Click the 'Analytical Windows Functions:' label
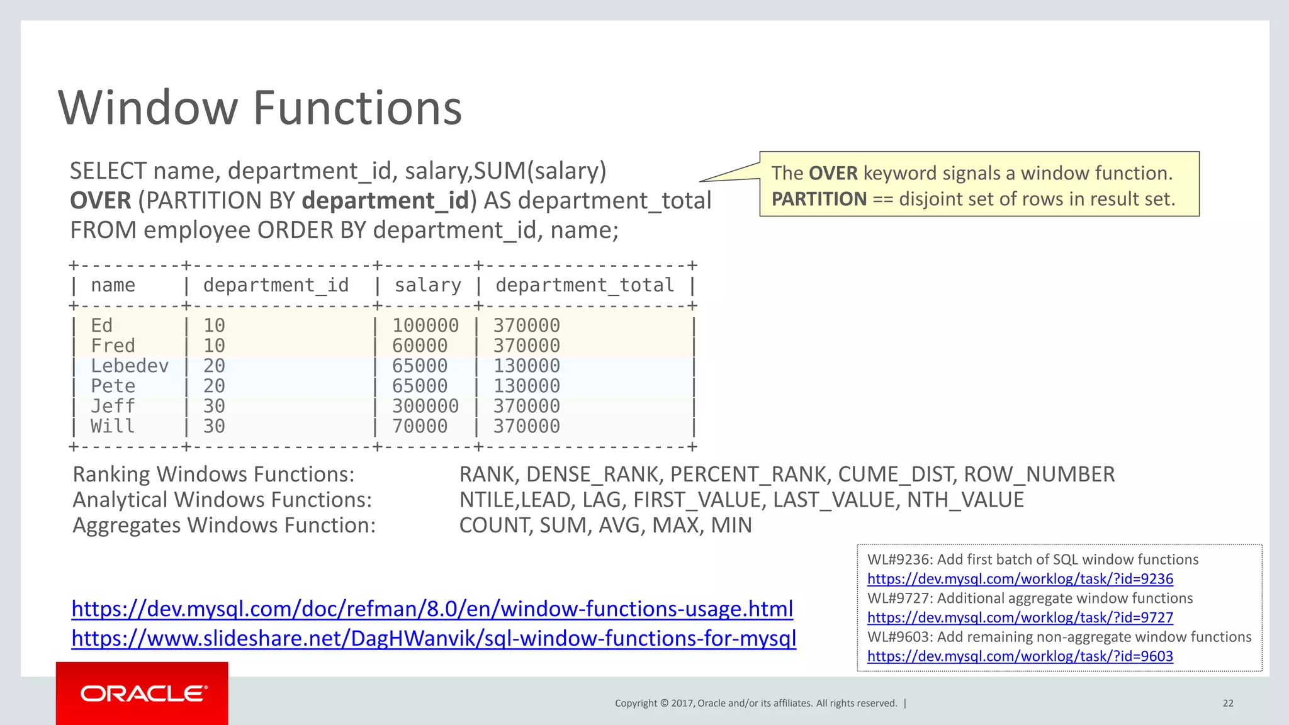 click(x=222, y=500)
